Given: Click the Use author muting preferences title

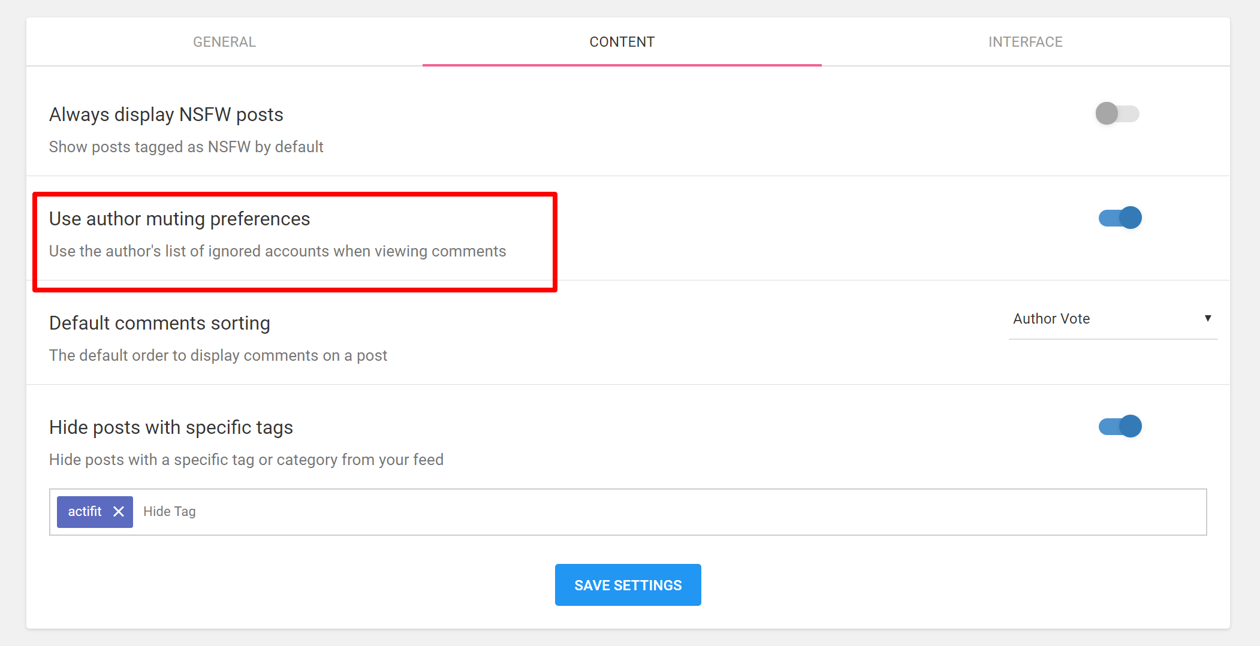Looking at the screenshot, I should [x=179, y=219].
